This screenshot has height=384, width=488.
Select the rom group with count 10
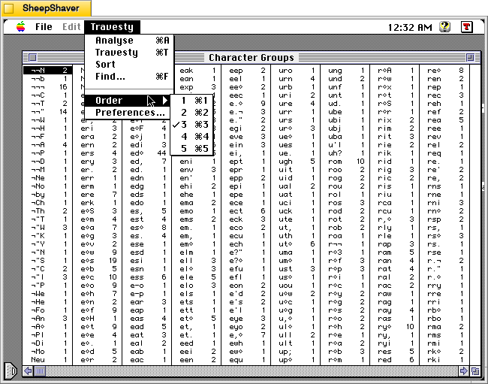click(x=345, y=162)
